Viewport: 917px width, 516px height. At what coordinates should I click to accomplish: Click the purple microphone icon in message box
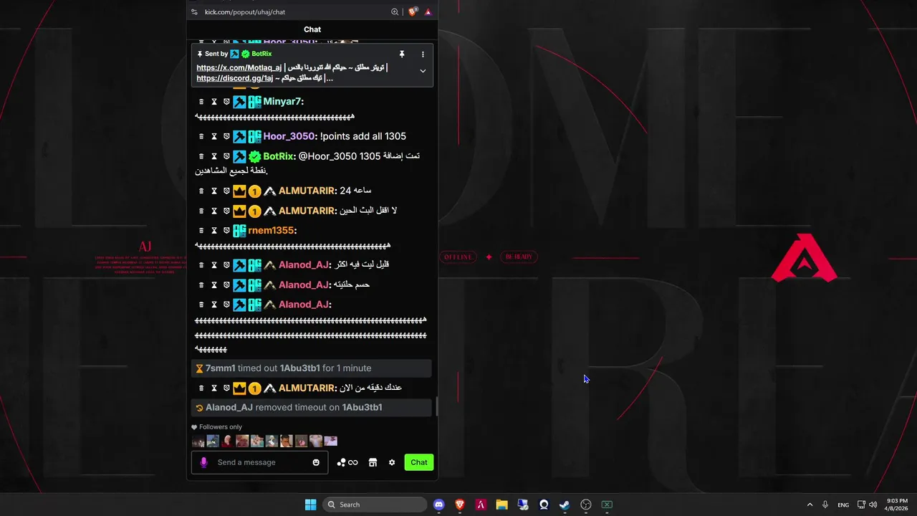coord(203,462)
